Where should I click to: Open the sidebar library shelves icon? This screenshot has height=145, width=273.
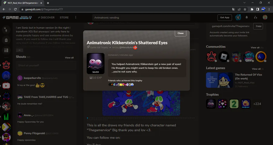click(x=6, y=50)
